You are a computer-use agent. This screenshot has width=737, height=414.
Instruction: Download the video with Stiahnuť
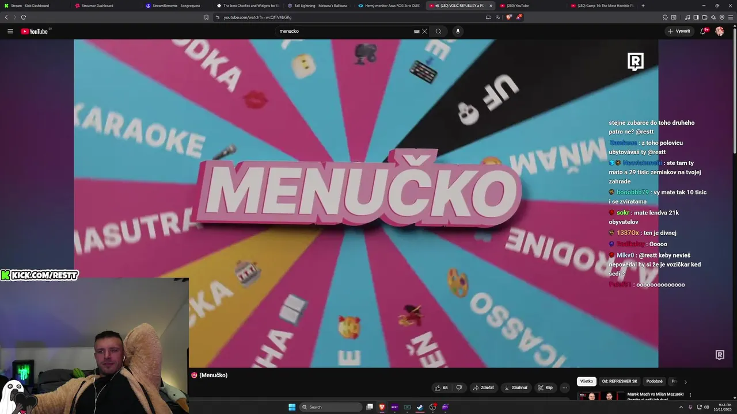point(516,388)
